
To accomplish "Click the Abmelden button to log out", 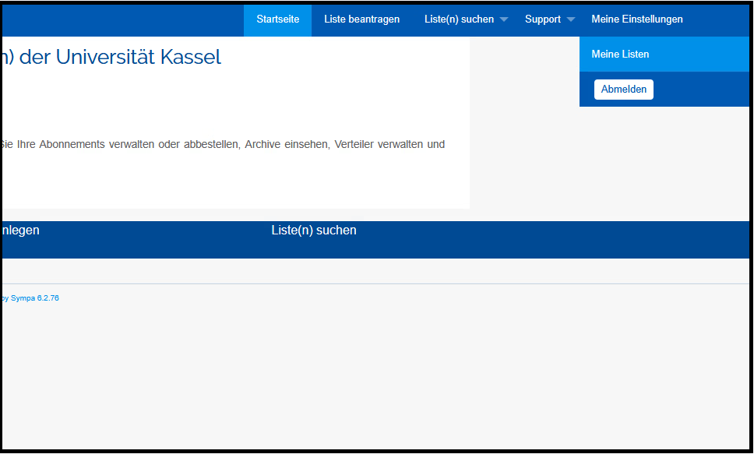I will (623, 90).
